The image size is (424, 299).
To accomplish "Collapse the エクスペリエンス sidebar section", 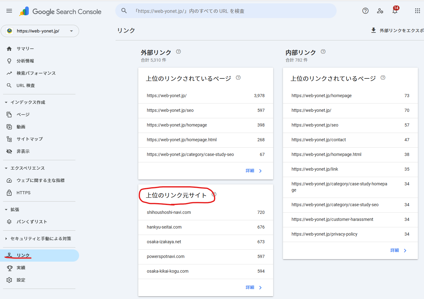I will coord(6,168).
